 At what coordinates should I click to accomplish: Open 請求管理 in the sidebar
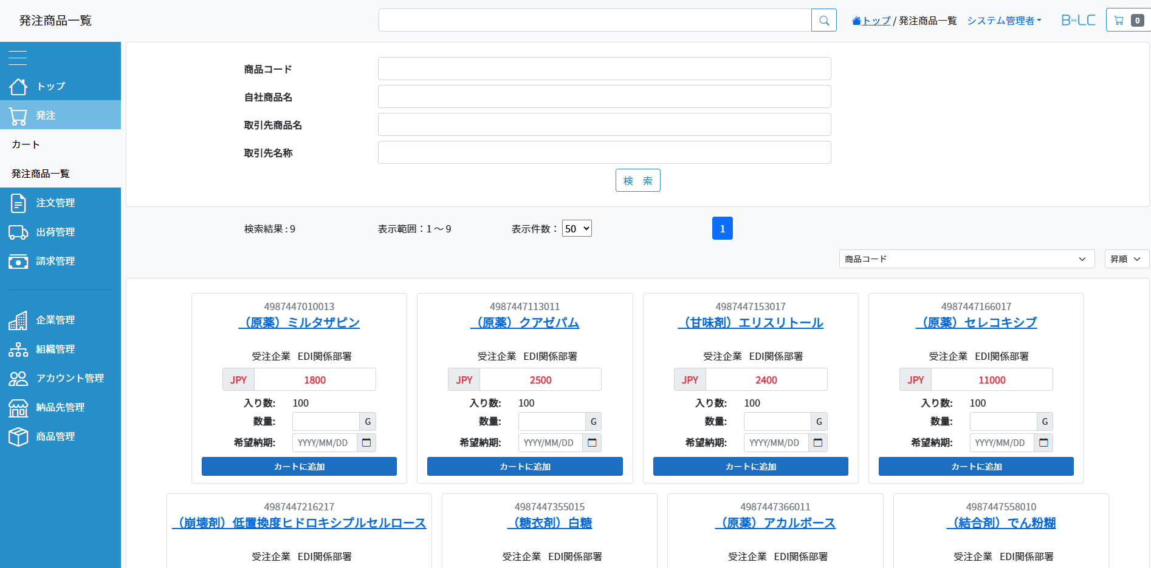(x=55, y=262)
